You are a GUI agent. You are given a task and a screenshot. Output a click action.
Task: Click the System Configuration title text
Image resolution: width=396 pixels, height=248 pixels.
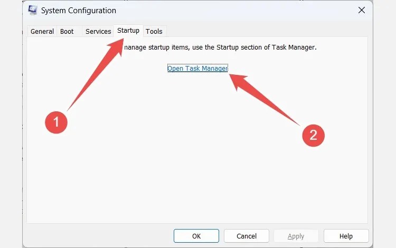[x=79, y=11]
